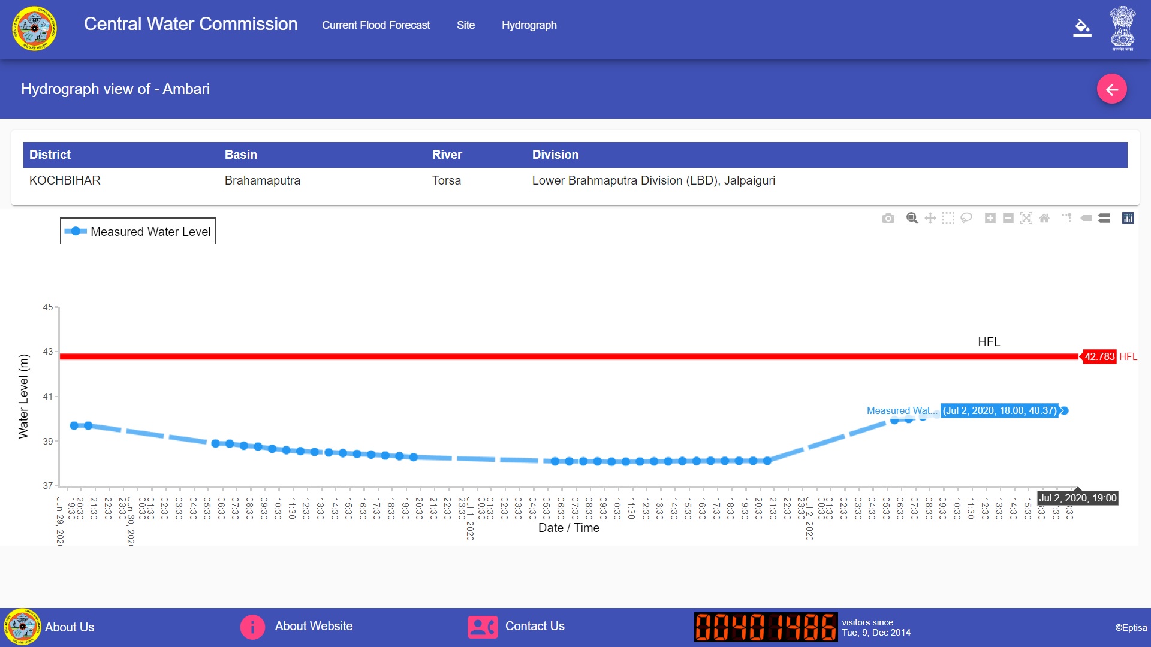Open the Current Flood Forecast menu
The image size is (1151, 647).
point(376,25)
